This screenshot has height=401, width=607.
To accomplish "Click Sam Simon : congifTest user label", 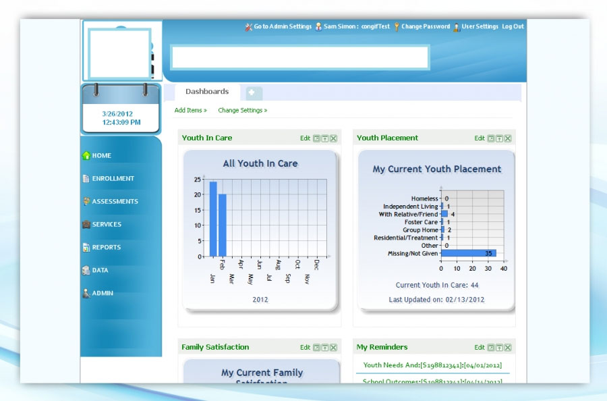I will (357, 26).
